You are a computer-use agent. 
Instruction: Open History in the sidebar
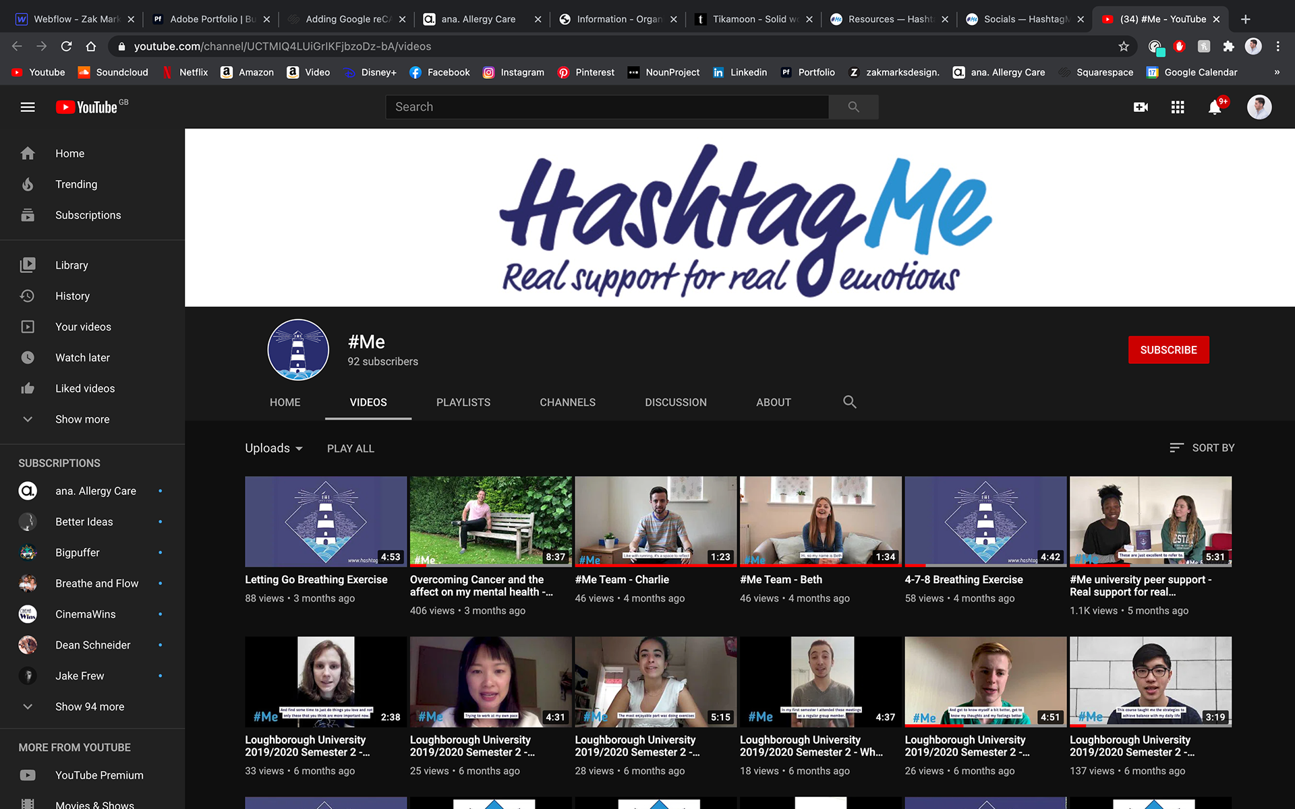[x=92, y=296]
